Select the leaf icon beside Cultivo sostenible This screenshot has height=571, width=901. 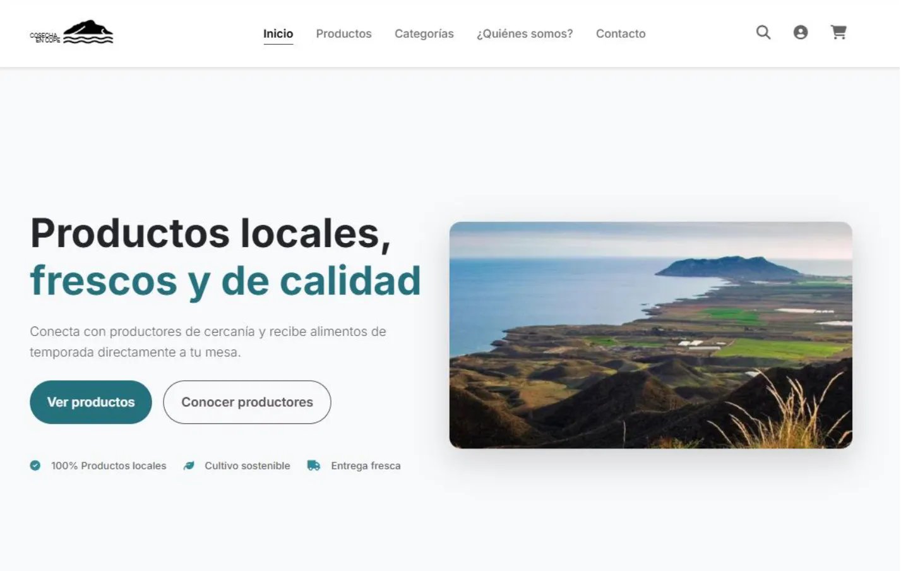pos(188,466)
